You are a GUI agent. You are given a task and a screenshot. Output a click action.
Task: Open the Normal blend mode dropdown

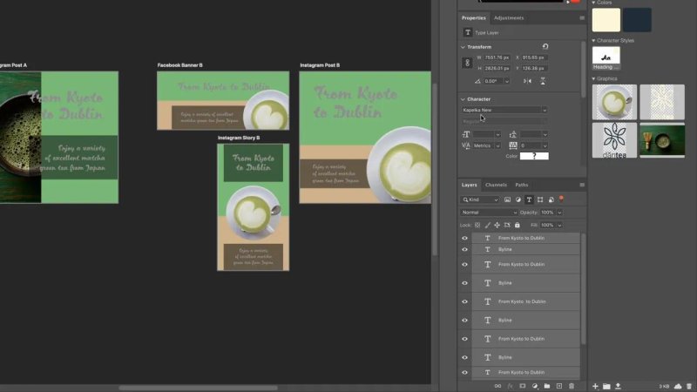click(x=489, y=213)
